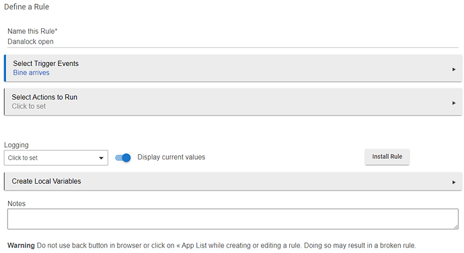Click the Display current values label

click(171, 157)
